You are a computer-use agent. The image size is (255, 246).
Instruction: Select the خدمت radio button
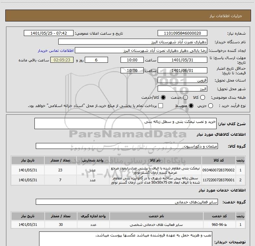pyautogui.click(x=185, y=97)
